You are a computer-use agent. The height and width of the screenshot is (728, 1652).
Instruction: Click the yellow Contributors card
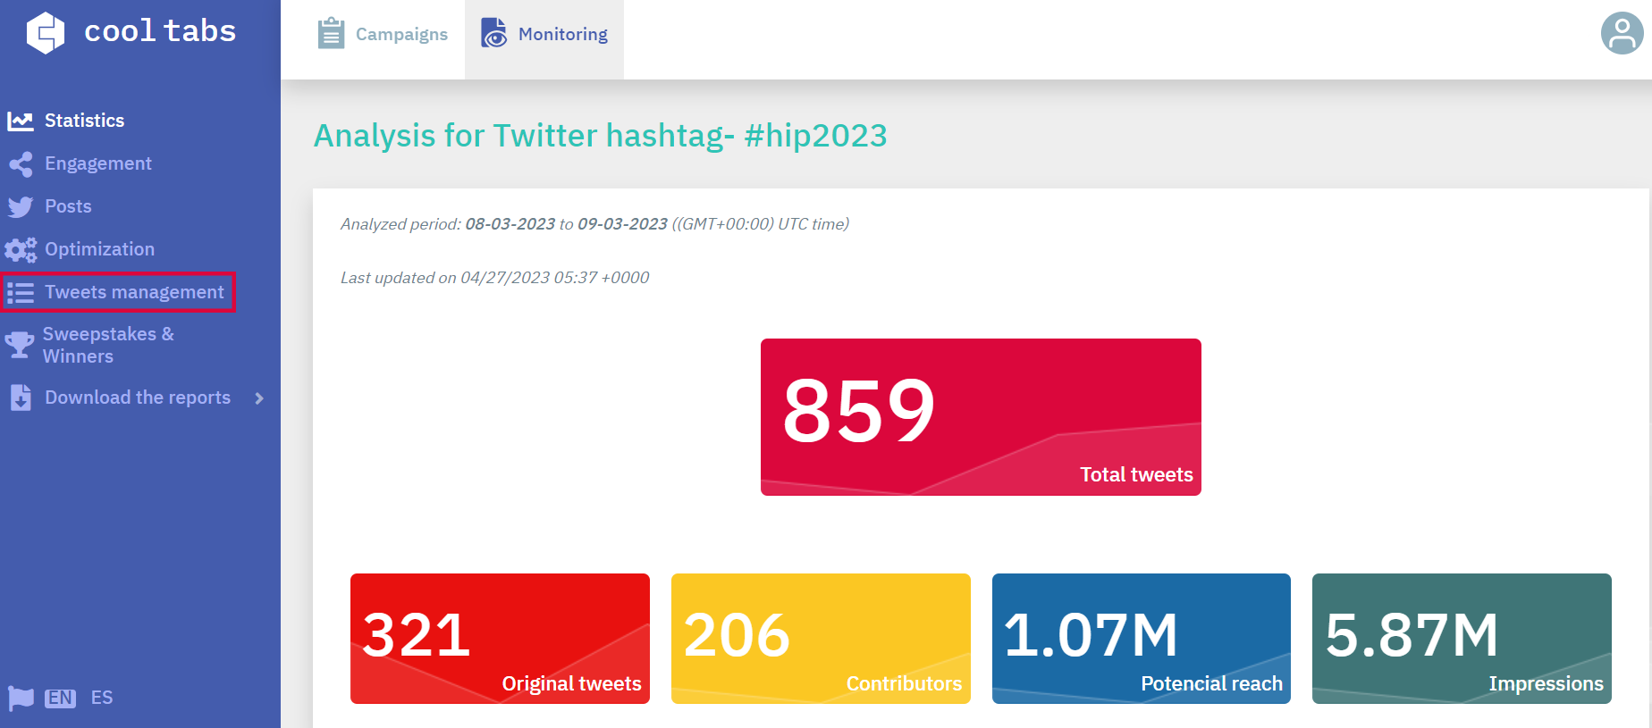click(821, 638)
